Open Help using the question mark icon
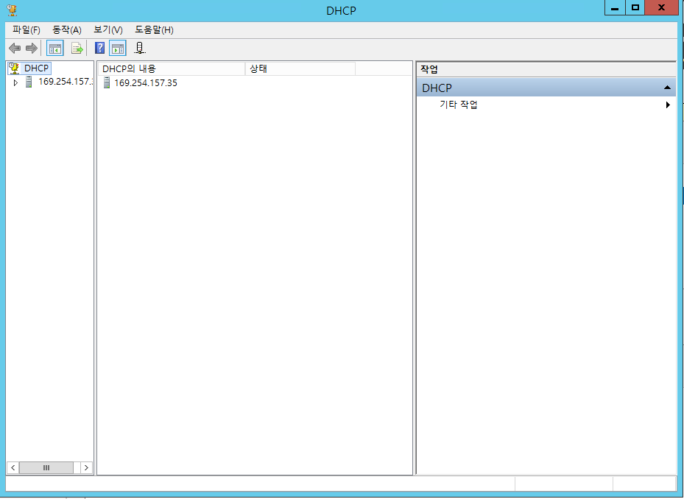Image resolution: width=684 pixels, height=499 pixels. coord(100,49)
